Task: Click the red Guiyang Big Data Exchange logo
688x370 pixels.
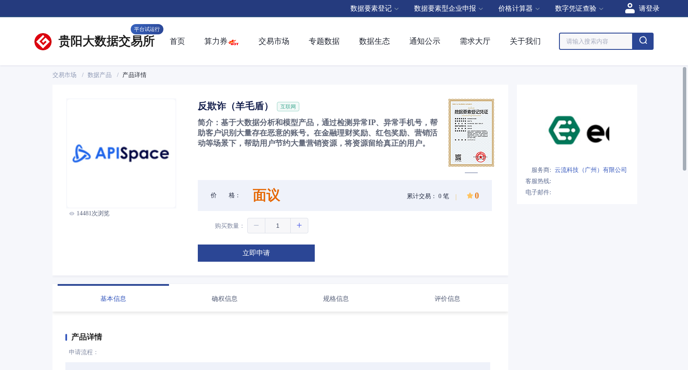Action: coord(43,42)
